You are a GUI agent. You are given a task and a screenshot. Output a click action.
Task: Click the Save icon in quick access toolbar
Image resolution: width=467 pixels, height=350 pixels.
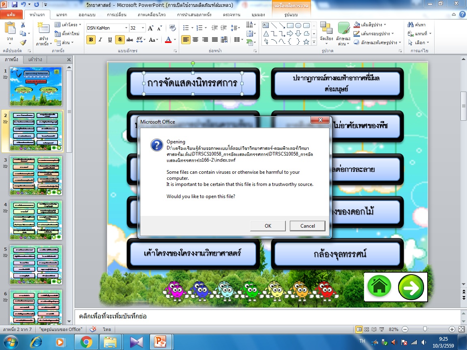15,5
